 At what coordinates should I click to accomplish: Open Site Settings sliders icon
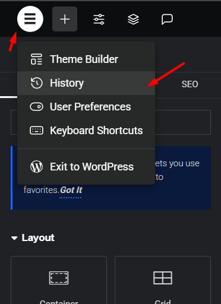99,19
